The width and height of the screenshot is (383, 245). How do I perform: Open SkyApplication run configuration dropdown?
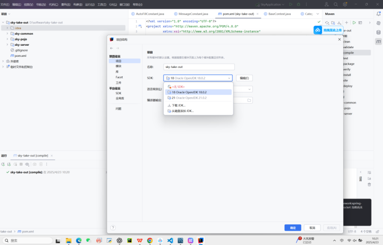[270, 5]
